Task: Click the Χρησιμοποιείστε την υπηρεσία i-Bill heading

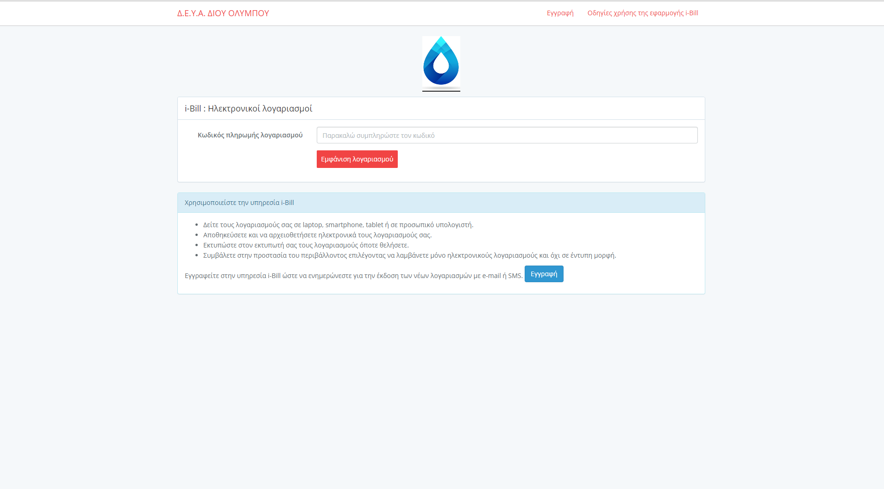Action: pyautogui.click(x=239, y=203)
